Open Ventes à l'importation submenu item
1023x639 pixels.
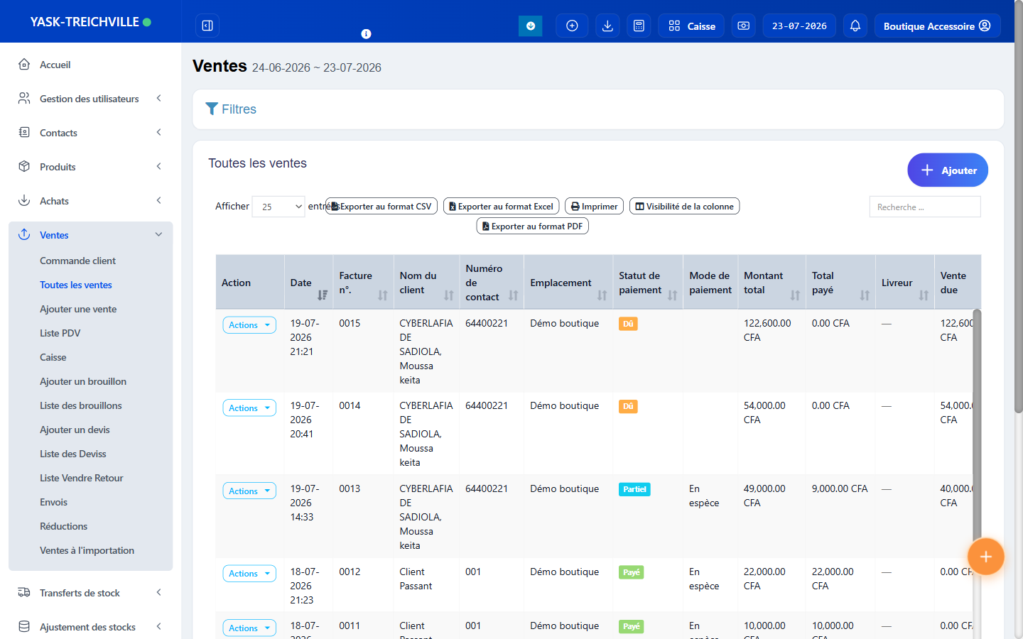pos(87,550)
